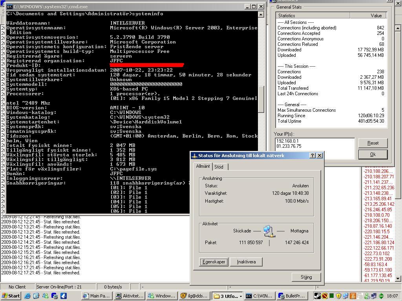Switch to BulletPr... taskbar button
This screenshot has width=402, height=301.
(292, 296)
